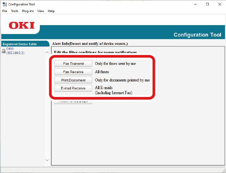
Task: Click the OKI logo in the banner
Action: (22, 25)
